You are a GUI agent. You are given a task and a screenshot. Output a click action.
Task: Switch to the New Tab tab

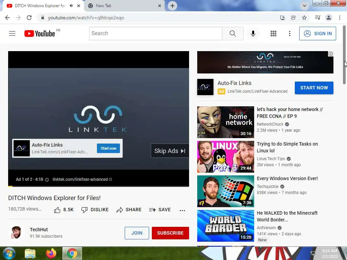(104, 6)
